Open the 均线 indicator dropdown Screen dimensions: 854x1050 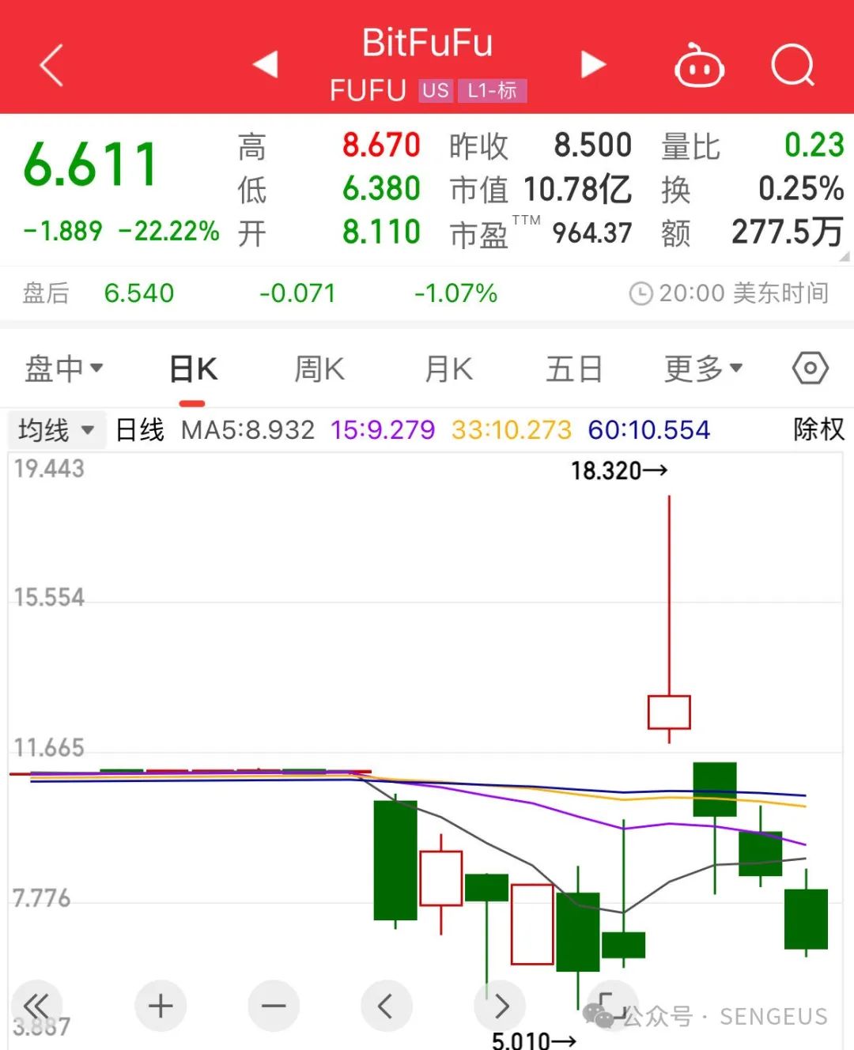click(56, 430)
